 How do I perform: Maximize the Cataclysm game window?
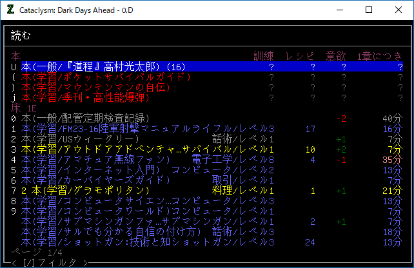tap(369, 10)
